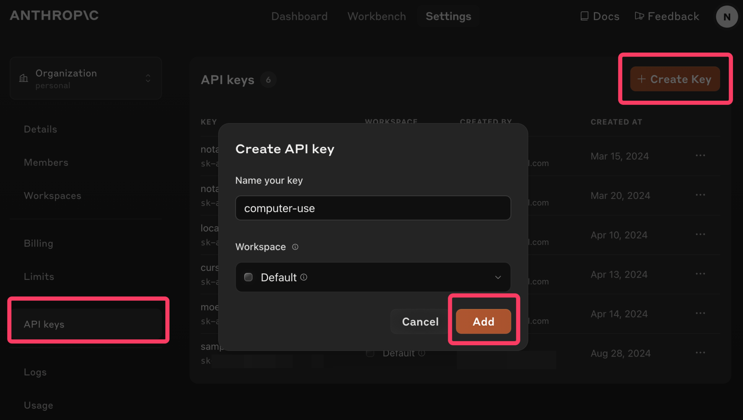Open options menu for Apr 13, 2024 key

[x=700, y=274]
